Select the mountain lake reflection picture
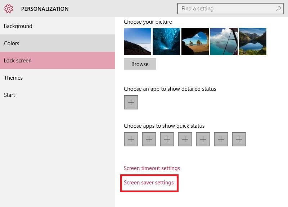This screenshot has width=288, height=207. coord(253,42)
